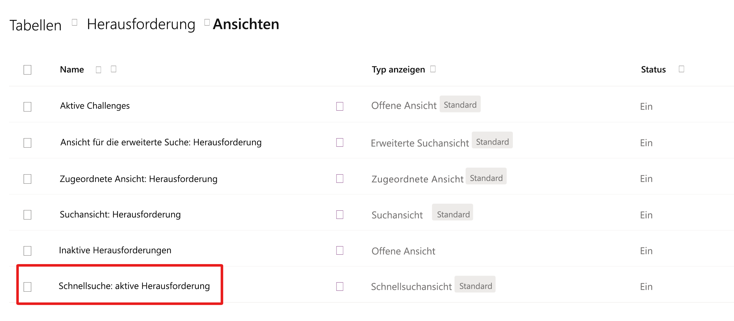Click more options icon for Suchansicht: Herausforderung
The image size is (734, 321).
click(340, 214)
